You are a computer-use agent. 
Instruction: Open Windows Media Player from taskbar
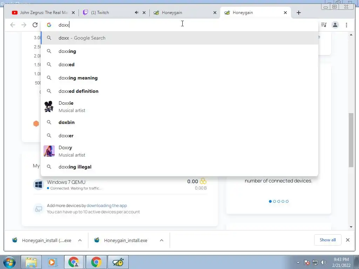click(52, 262)
